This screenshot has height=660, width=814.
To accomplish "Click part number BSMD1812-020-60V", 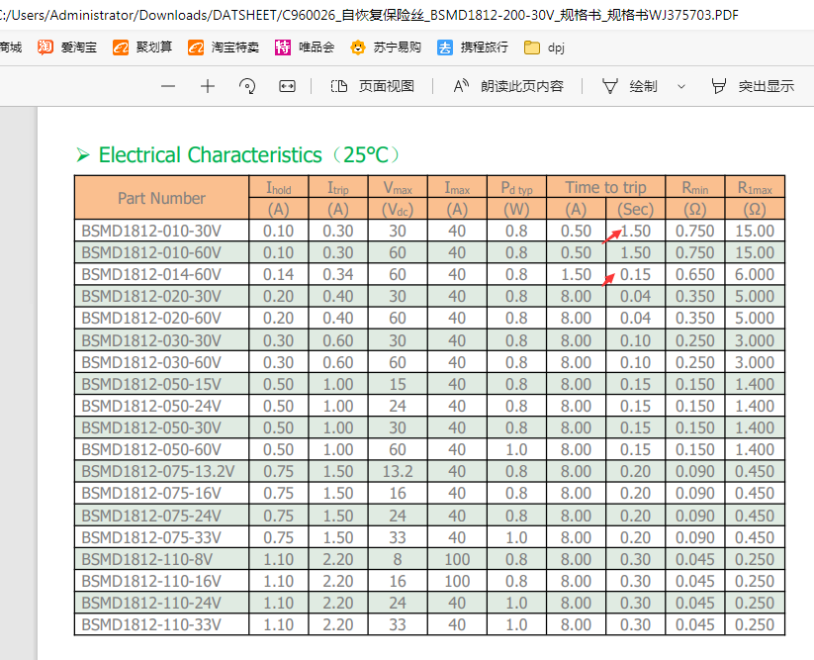I will (151, 318).
